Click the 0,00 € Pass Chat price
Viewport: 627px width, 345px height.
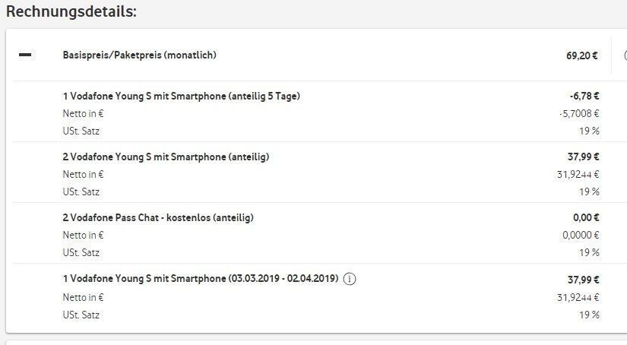tap(587, 218)
